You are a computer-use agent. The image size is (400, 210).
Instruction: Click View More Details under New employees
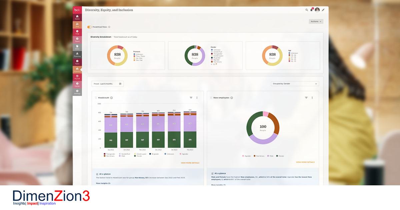click(305, 162)
